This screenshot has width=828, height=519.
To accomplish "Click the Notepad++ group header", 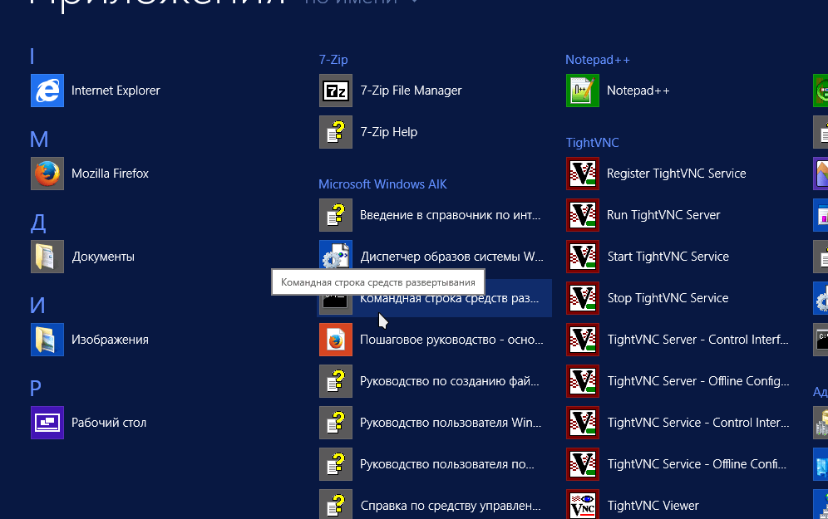I will [597, 60].
